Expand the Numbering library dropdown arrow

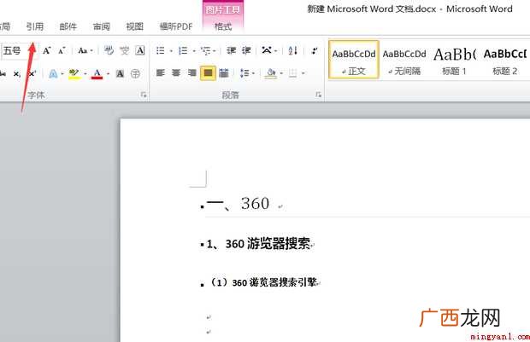tap(194, 51)
